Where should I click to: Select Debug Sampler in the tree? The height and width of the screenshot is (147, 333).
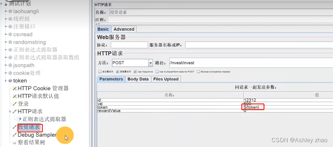coord(37,135)
